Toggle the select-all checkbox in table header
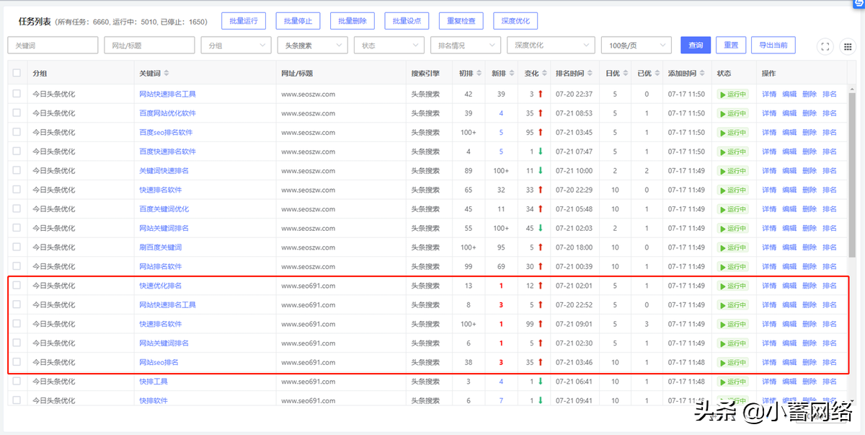Image resolution: width=865 pixels, height=435 pixels. point(17,74)
